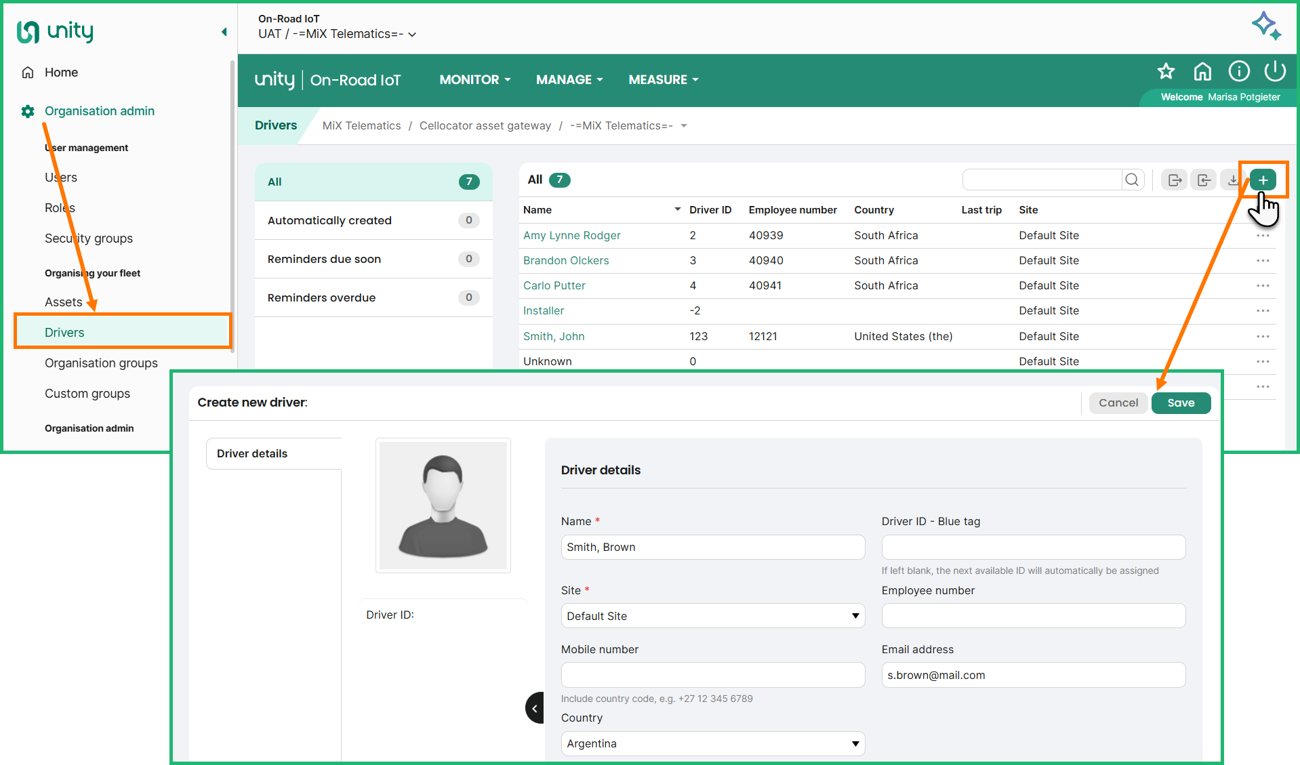Viewport: 1300px width, 765px height.
Task: Open options for Amy Lynne Rodger row
Action: tap(1262, 236)
